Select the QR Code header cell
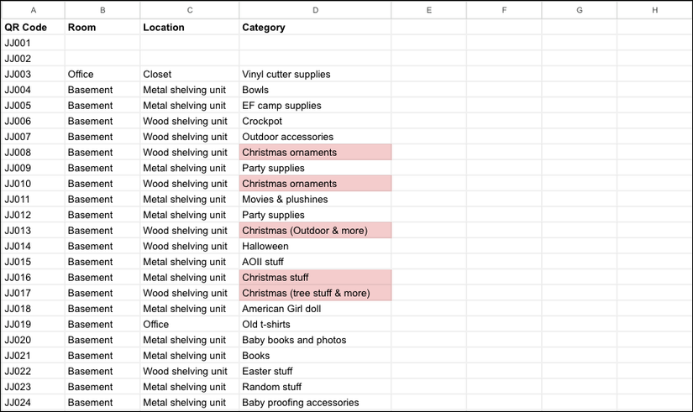 tap(33, 27)
